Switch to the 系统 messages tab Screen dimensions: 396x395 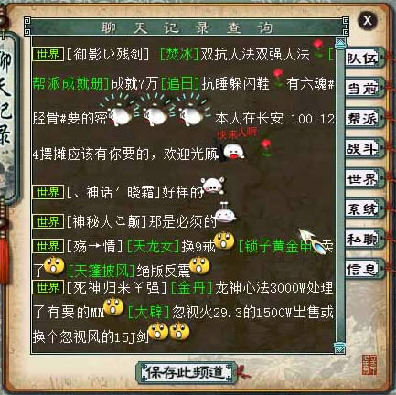click(x=363, y=208)
